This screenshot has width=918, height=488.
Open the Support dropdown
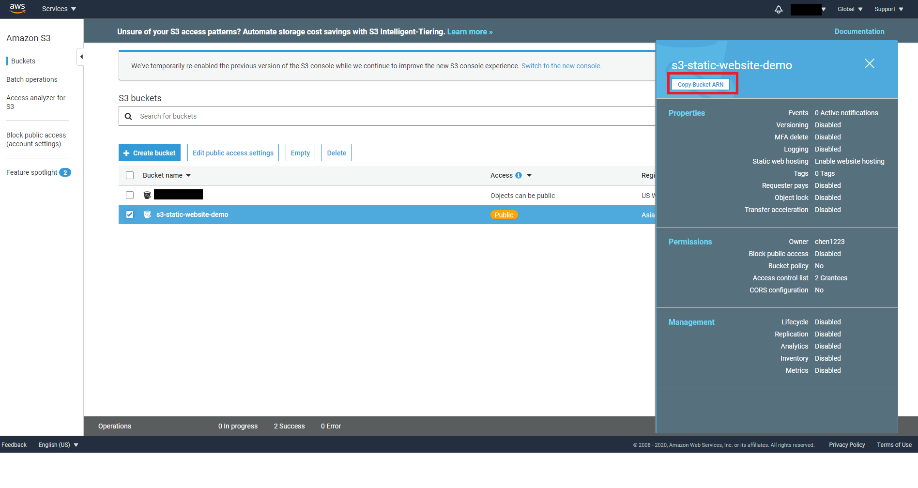889,9
